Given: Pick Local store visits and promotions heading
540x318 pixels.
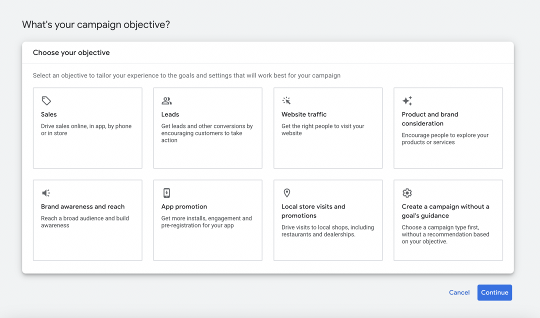Looking at the screenshot, I should [x=313, y=211].
